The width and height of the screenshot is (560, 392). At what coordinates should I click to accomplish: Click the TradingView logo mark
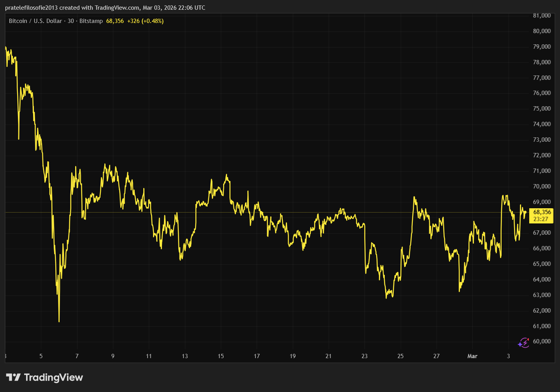click(x=13, y=377)
